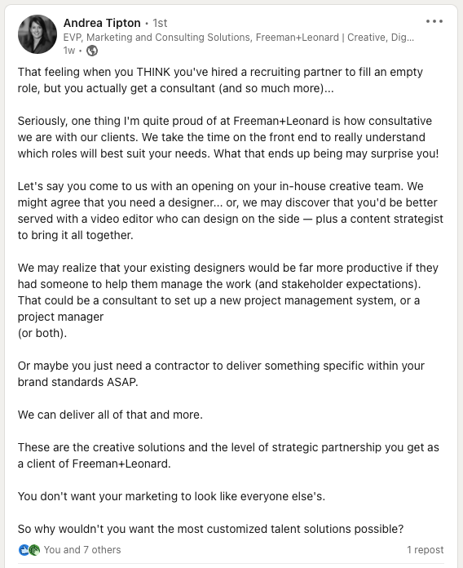The width and height of the screenshot is (463, 568).
Task: View the '1 repost' count link
Action: (x=425, y=550)
